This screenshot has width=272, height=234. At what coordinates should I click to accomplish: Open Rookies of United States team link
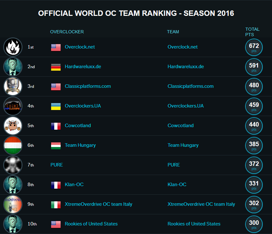point(194,224)
